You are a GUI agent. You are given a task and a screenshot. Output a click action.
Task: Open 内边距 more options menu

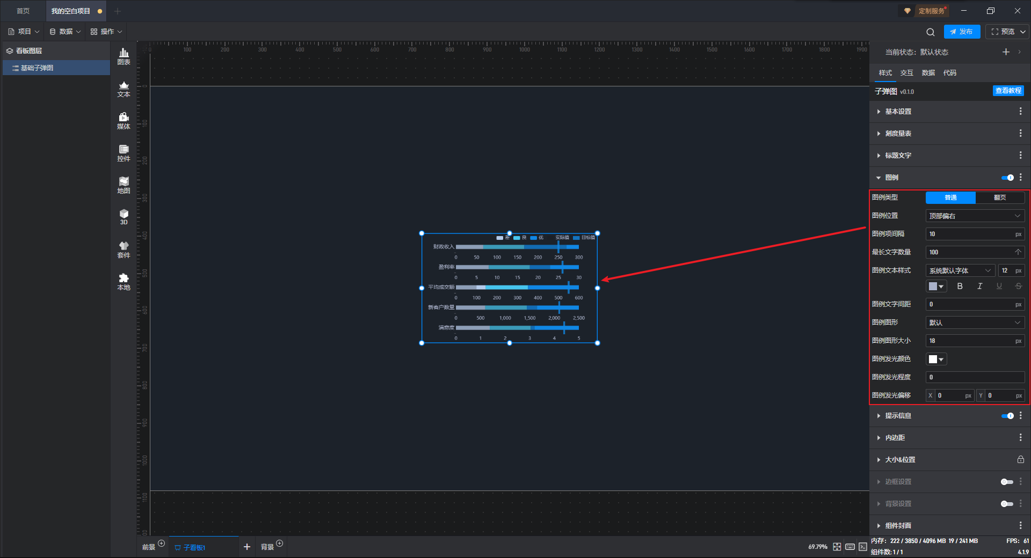(x=1020, y=437)
